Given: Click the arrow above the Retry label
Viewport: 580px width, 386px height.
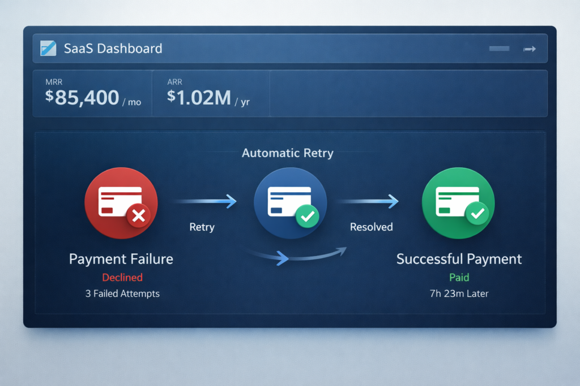Looking at the screenshot, I should click(204, 201).
